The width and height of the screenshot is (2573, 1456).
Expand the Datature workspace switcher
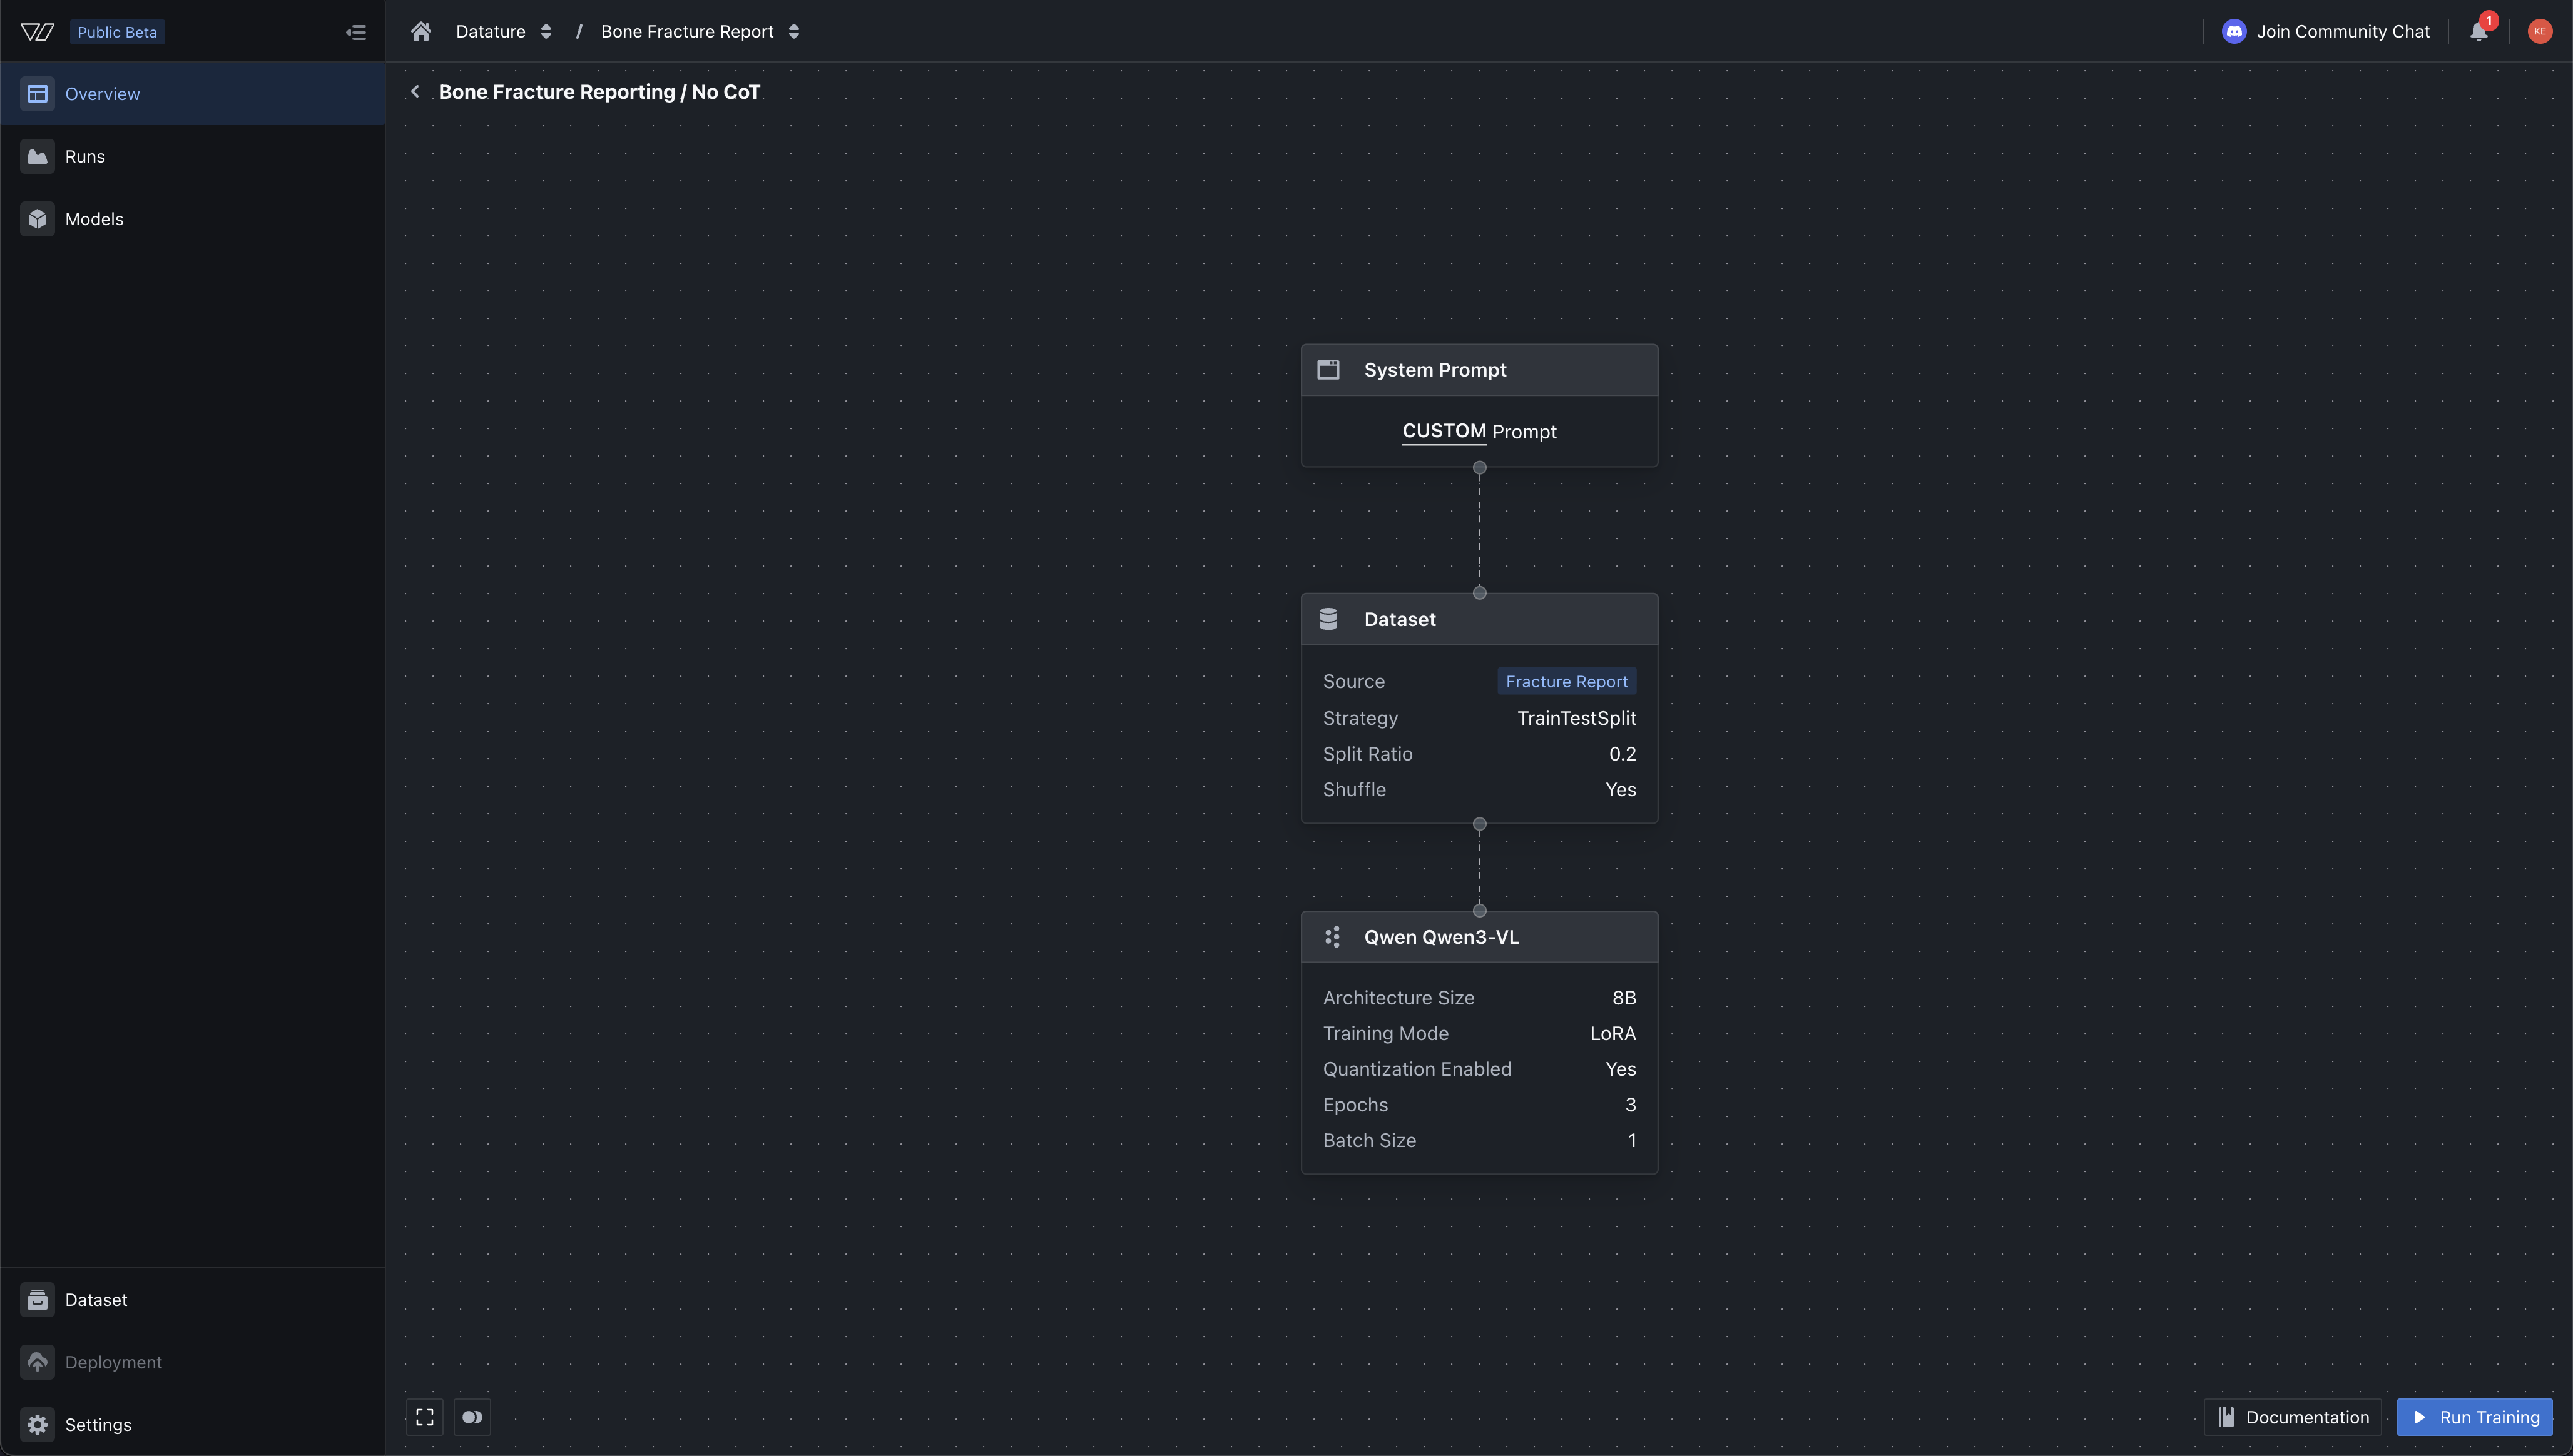tap(546, 31)
